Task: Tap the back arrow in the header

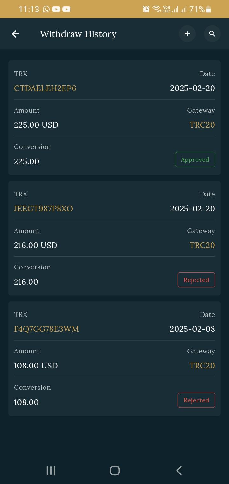Action: pyautogui.click(x=16, y=34)
